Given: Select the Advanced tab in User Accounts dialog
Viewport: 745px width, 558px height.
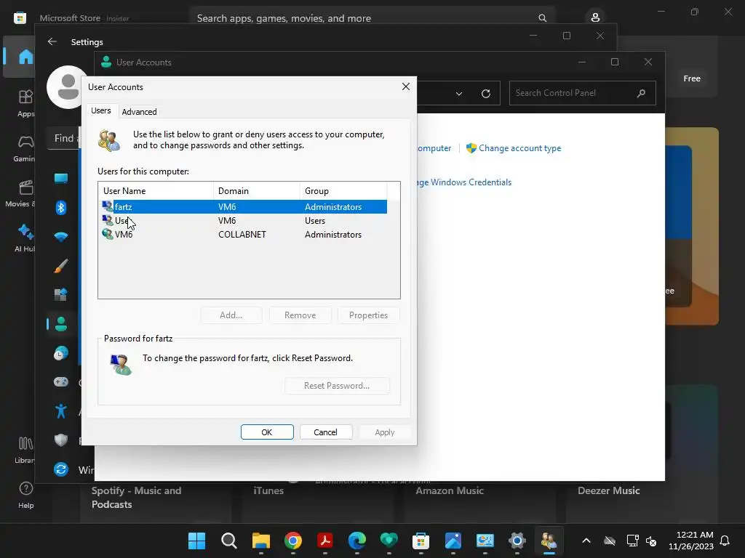Looking at the screenshot, I should point(139,111).
